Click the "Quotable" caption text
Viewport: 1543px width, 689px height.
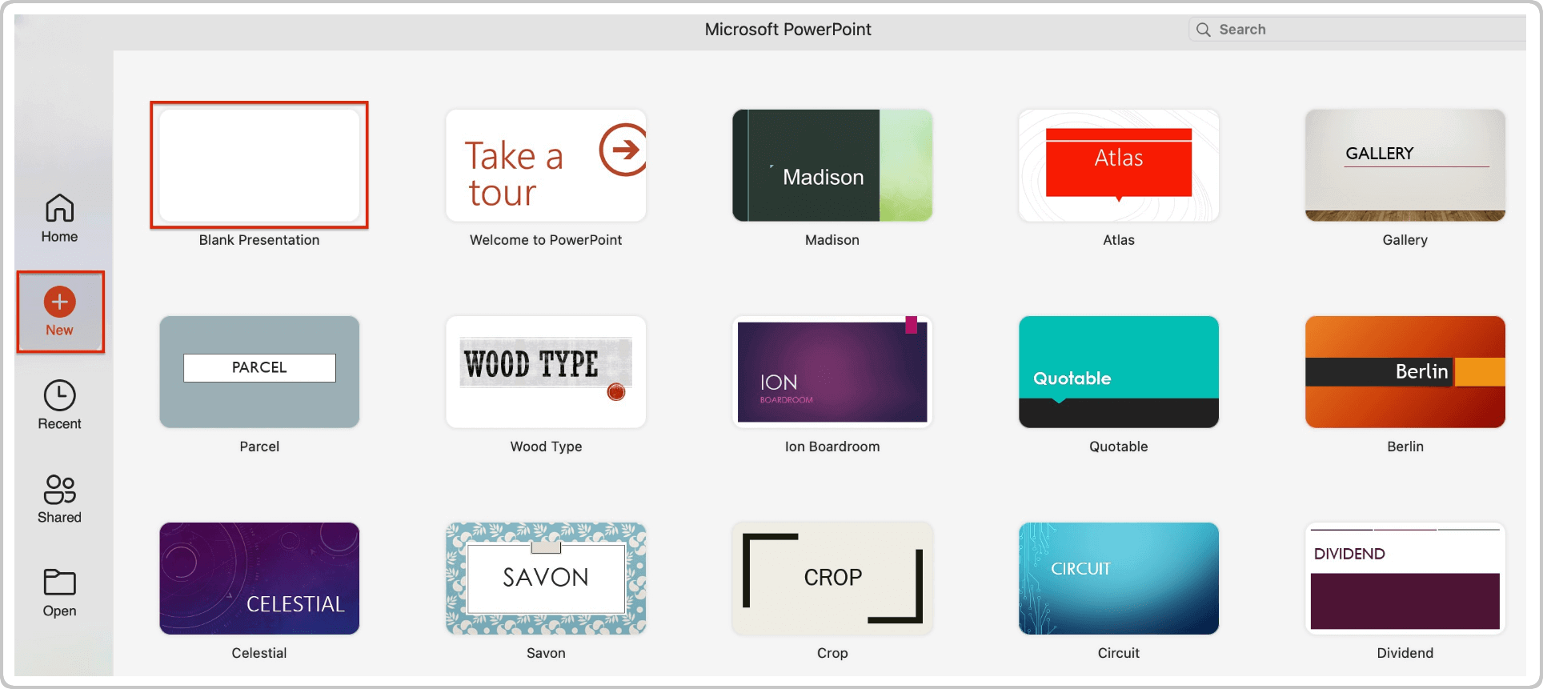click(x=1119, y=447)
